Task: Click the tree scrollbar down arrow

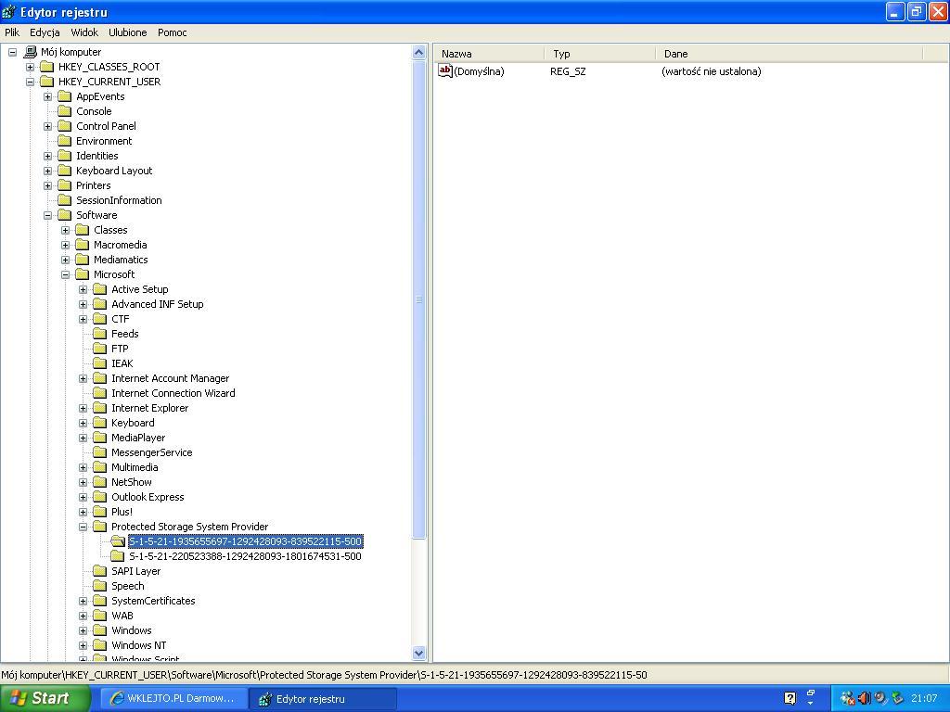Action: click(418, 654)
